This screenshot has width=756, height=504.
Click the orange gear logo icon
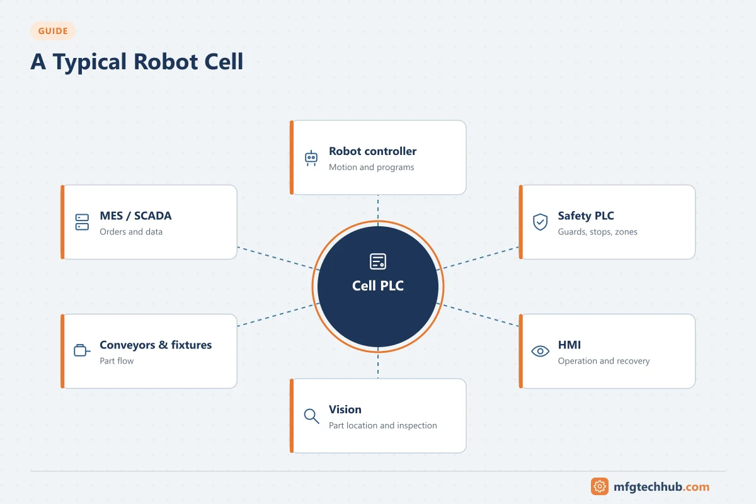pos(600,486)
